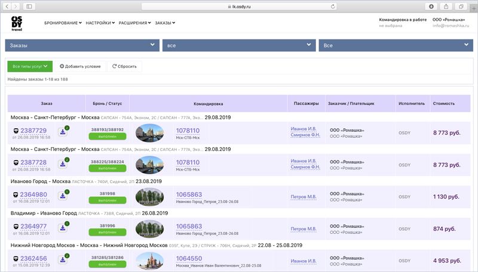The height and width of the screenshot is (272, 478).
Task: Open the НАСТРОЙКИ menu
Action: pos(100,23)
